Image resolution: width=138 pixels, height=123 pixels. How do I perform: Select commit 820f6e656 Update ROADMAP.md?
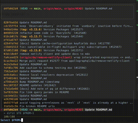(x=25, y=23)
